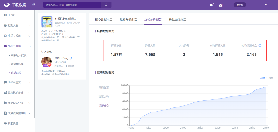Click the 尊享版 badge button
This screenshot has height=132, width=278.
[240, 5]
